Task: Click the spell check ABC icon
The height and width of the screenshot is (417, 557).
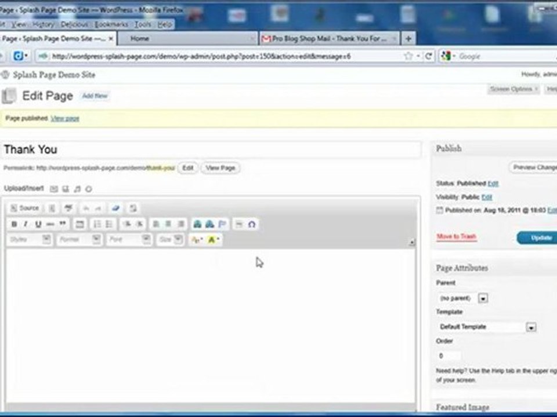Action: 68,208
